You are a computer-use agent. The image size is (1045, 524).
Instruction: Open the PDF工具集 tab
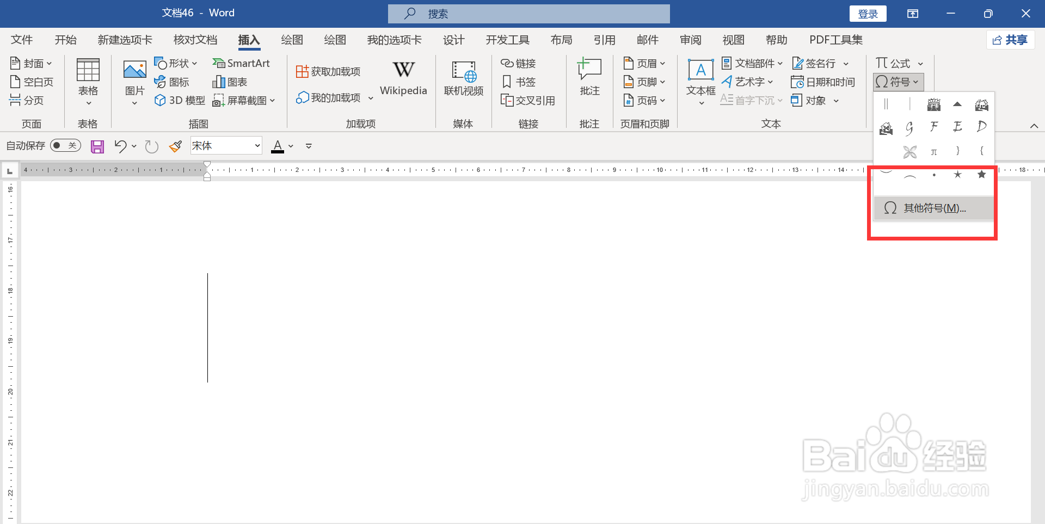[836, 40]
